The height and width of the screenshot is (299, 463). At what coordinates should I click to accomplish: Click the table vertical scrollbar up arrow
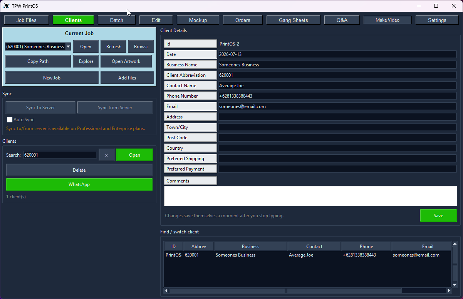(x=455, y=244)
